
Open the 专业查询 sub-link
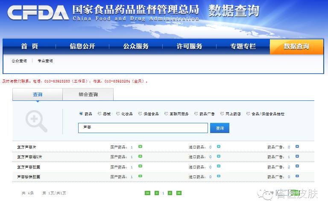pyautogui.click(x=45, y=61)
